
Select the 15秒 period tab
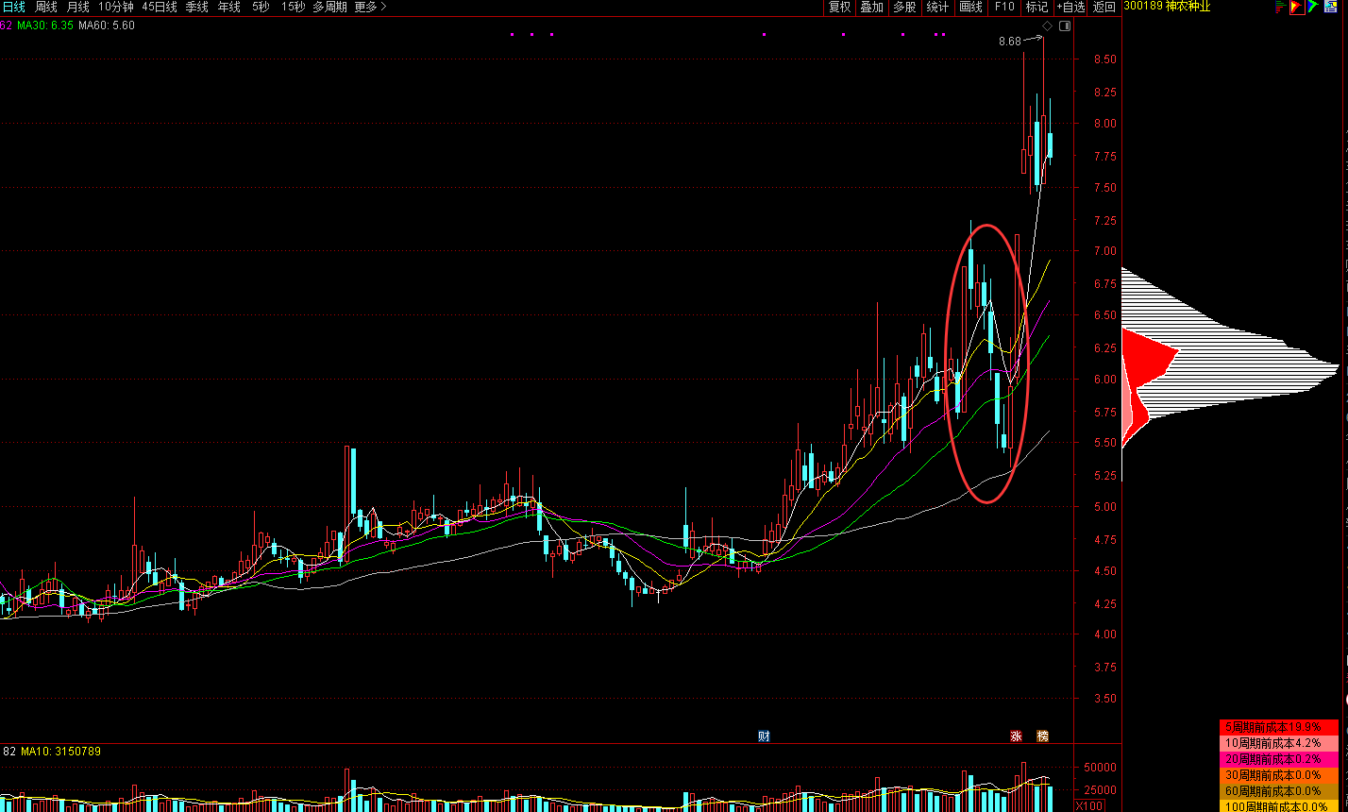coord(293,7)
